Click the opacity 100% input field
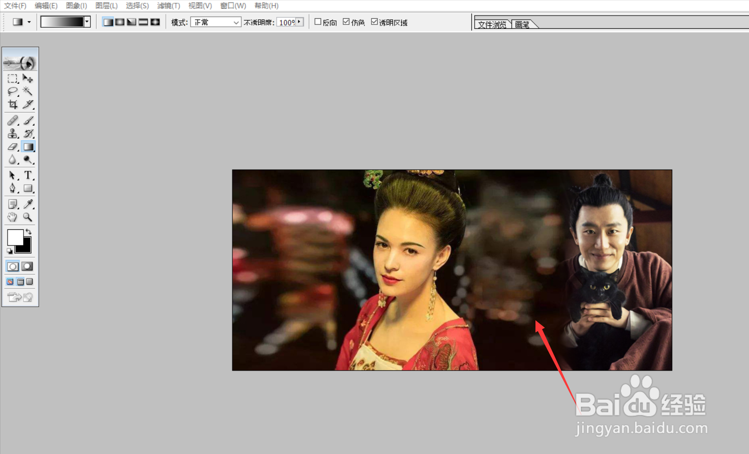Image resolution: width=749 pixels, height=454 pixels. coord(286,22)
